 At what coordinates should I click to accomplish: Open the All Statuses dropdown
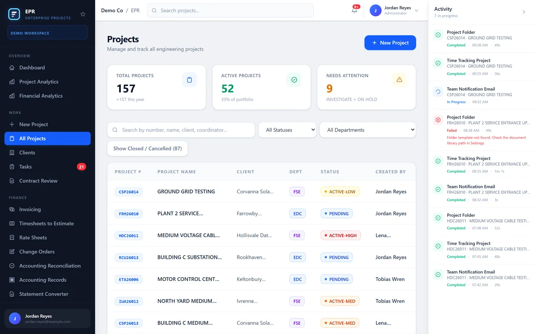pyautogui.click(x=288, y=130)
